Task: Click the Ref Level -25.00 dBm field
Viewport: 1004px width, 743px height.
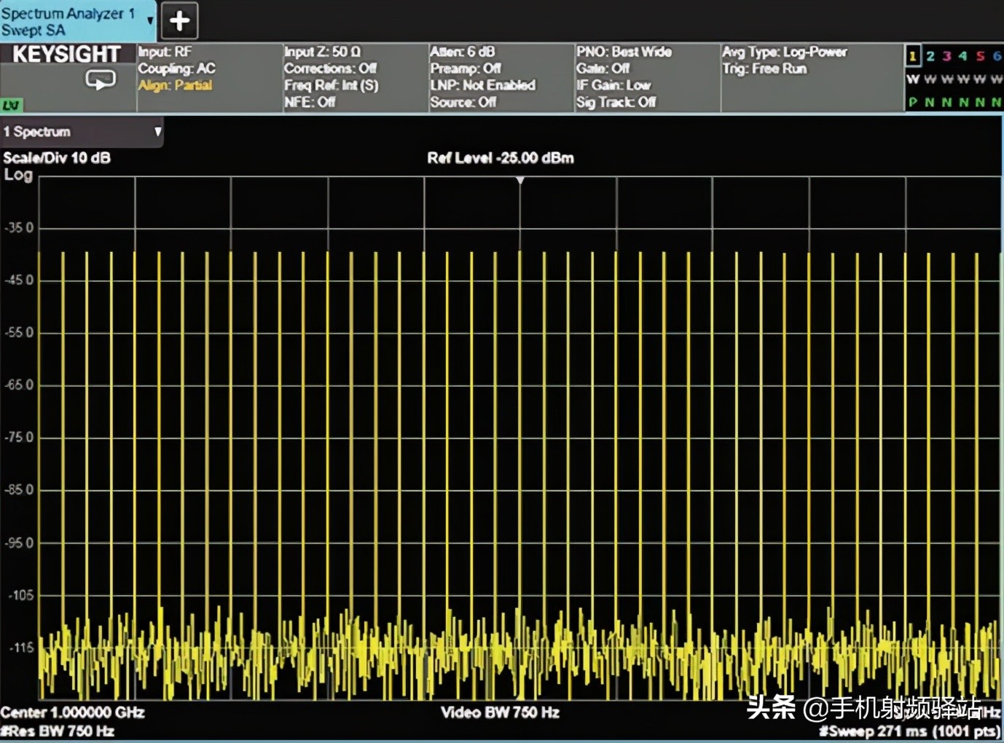Action: tap(501, 158)
